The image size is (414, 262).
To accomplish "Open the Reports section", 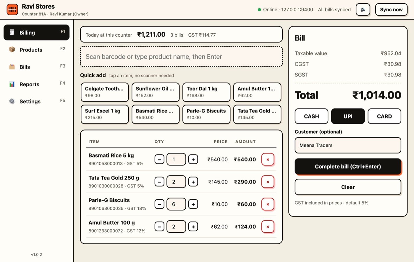I will (36, 84).
